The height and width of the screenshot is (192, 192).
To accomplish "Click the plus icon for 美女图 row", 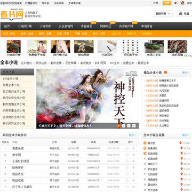I will pyautogui.click(x=133, y=155).
